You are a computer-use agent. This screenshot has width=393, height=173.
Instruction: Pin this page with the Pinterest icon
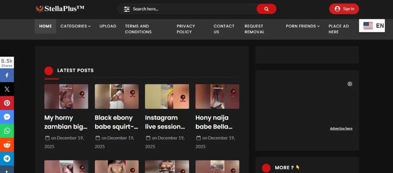pyautogui.click(x=7, y=103)
